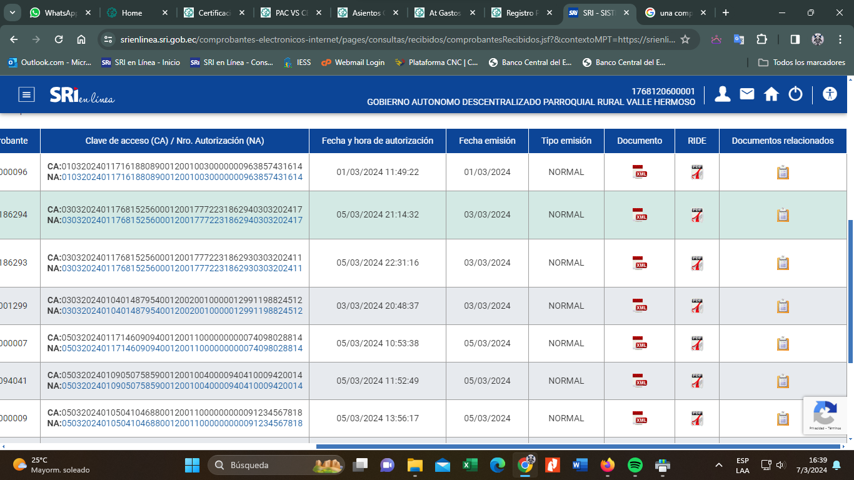Open Spotify from the Windows taskbar
This screenshot has height=480, width=854.
[x=635, y=465]
